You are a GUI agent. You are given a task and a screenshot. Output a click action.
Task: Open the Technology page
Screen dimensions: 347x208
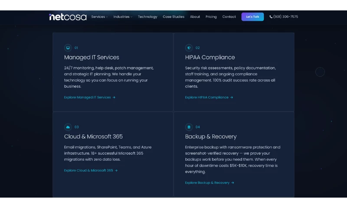coord(147,17)
